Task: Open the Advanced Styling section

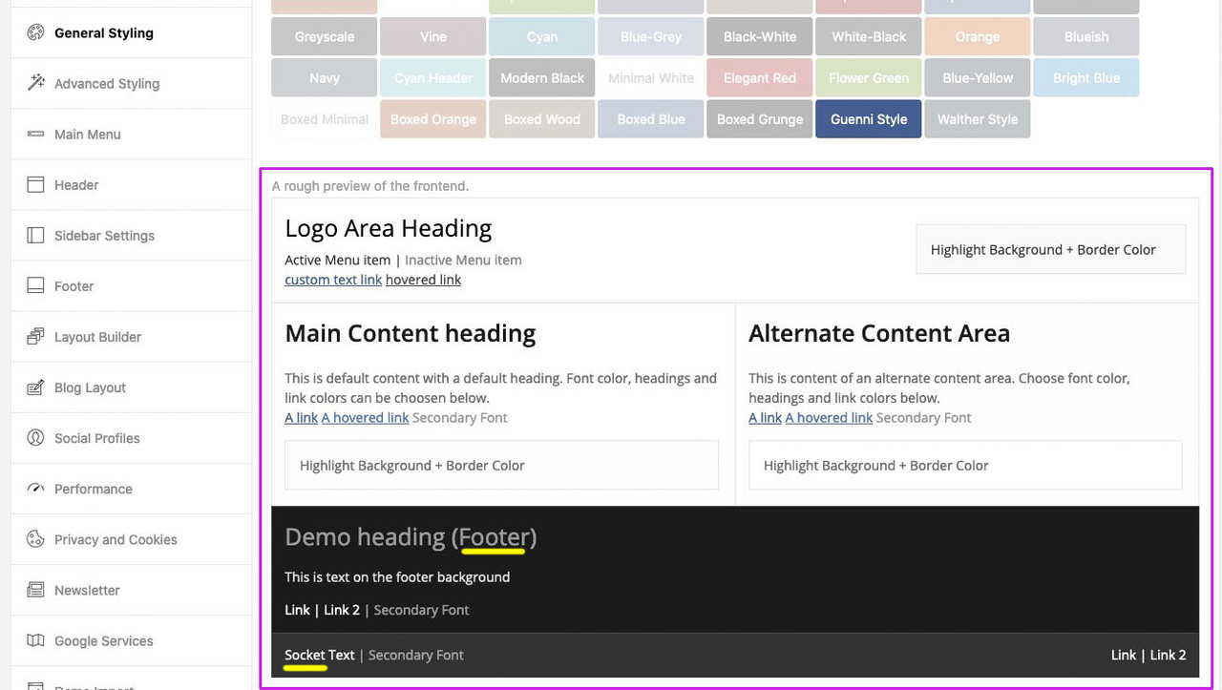Action: pos(132,83)
